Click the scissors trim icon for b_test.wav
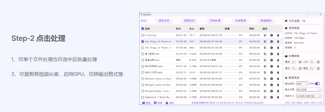The width and height of the screenshot is (325, 112). (265, 35)
